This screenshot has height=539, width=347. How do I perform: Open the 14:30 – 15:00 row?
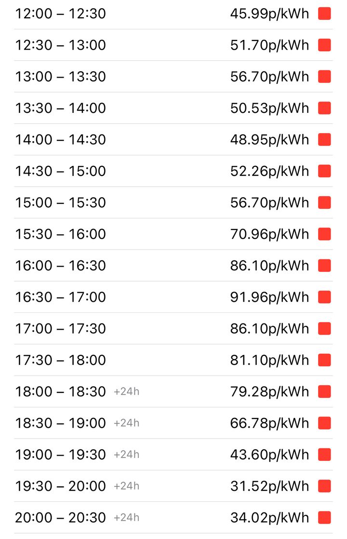click(x=173, y=171)
